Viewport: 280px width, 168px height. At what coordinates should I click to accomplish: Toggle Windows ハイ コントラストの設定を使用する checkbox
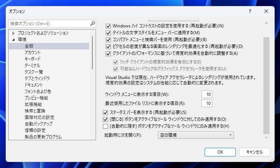tap(108, 26)
